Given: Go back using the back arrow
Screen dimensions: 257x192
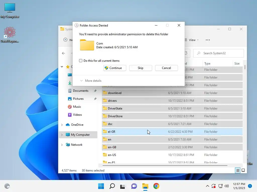Looking at the screenshot, I should point(63,53).
